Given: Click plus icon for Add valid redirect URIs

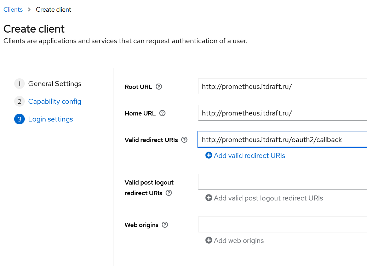Looking at the screenshot, I should [209, 155].
